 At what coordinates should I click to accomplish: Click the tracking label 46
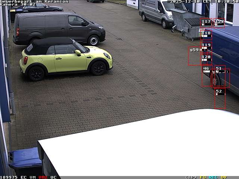206,69
